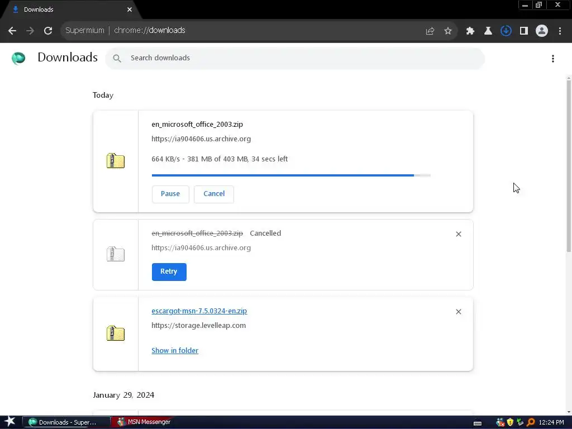This screenshot has height=429, width=572.
Task: Click zip icon of downloading office file
Action: tap(116, 160)
